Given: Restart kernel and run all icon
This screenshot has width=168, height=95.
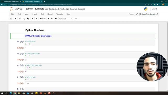Looking at the screenshot, I should tap(56, 19).
